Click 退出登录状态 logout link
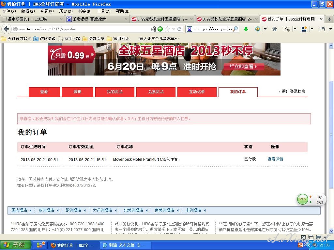 293,91
